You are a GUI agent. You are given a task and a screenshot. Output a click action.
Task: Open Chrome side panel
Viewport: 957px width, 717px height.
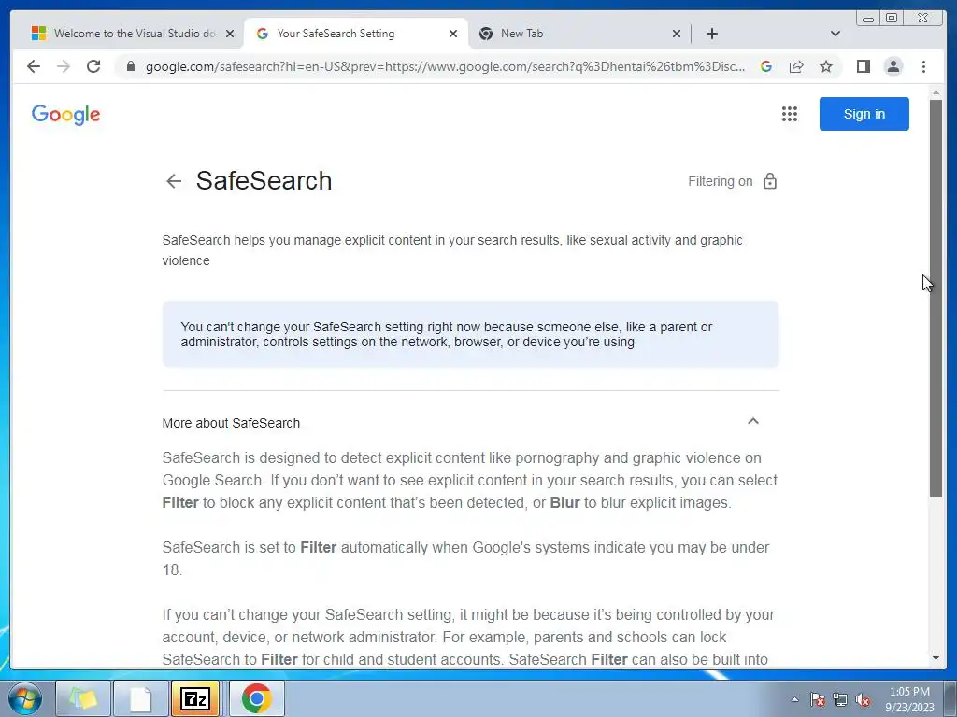point(863,66)
